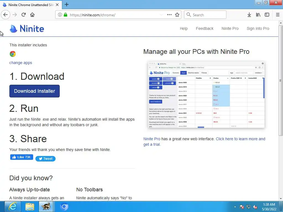Screen dimensions: 283x212
Task: Click Sign into Pro
Action: (258, 28)
